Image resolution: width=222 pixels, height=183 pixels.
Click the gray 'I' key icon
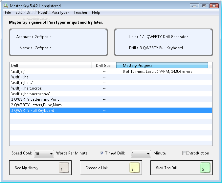64,168
